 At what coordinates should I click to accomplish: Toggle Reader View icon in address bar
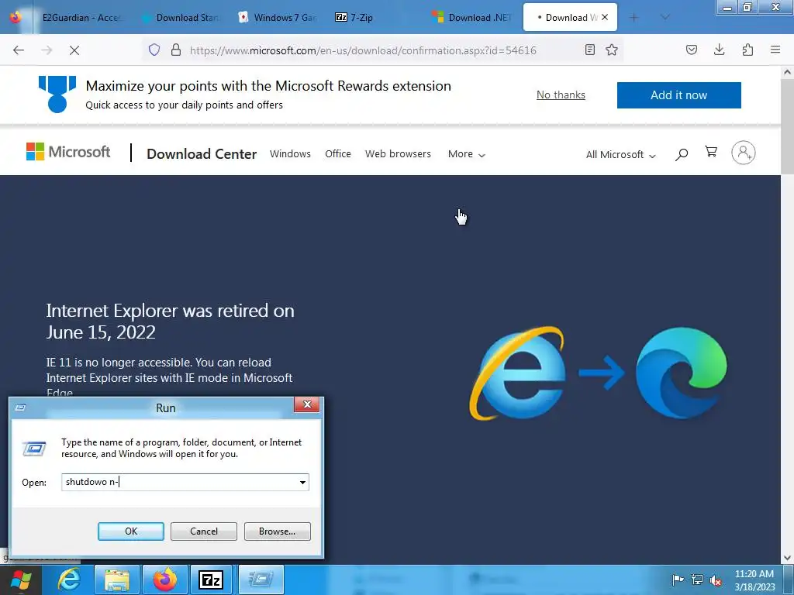(589, 50)
